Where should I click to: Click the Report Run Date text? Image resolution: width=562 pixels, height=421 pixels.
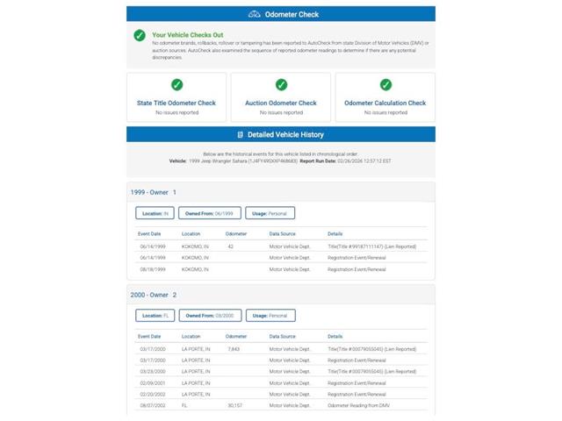pyautogui.click(x=345, y=161)
